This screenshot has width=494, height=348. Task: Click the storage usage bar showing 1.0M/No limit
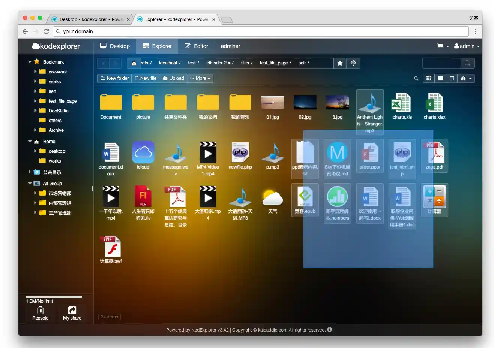(53, 297)
